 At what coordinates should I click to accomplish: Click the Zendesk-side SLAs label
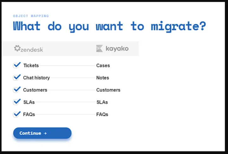click(29, 102)
